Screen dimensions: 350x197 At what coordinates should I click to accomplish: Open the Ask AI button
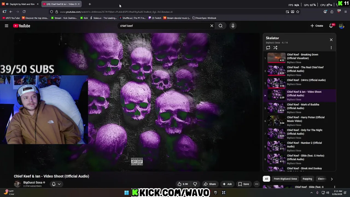[x=227, y=184]
